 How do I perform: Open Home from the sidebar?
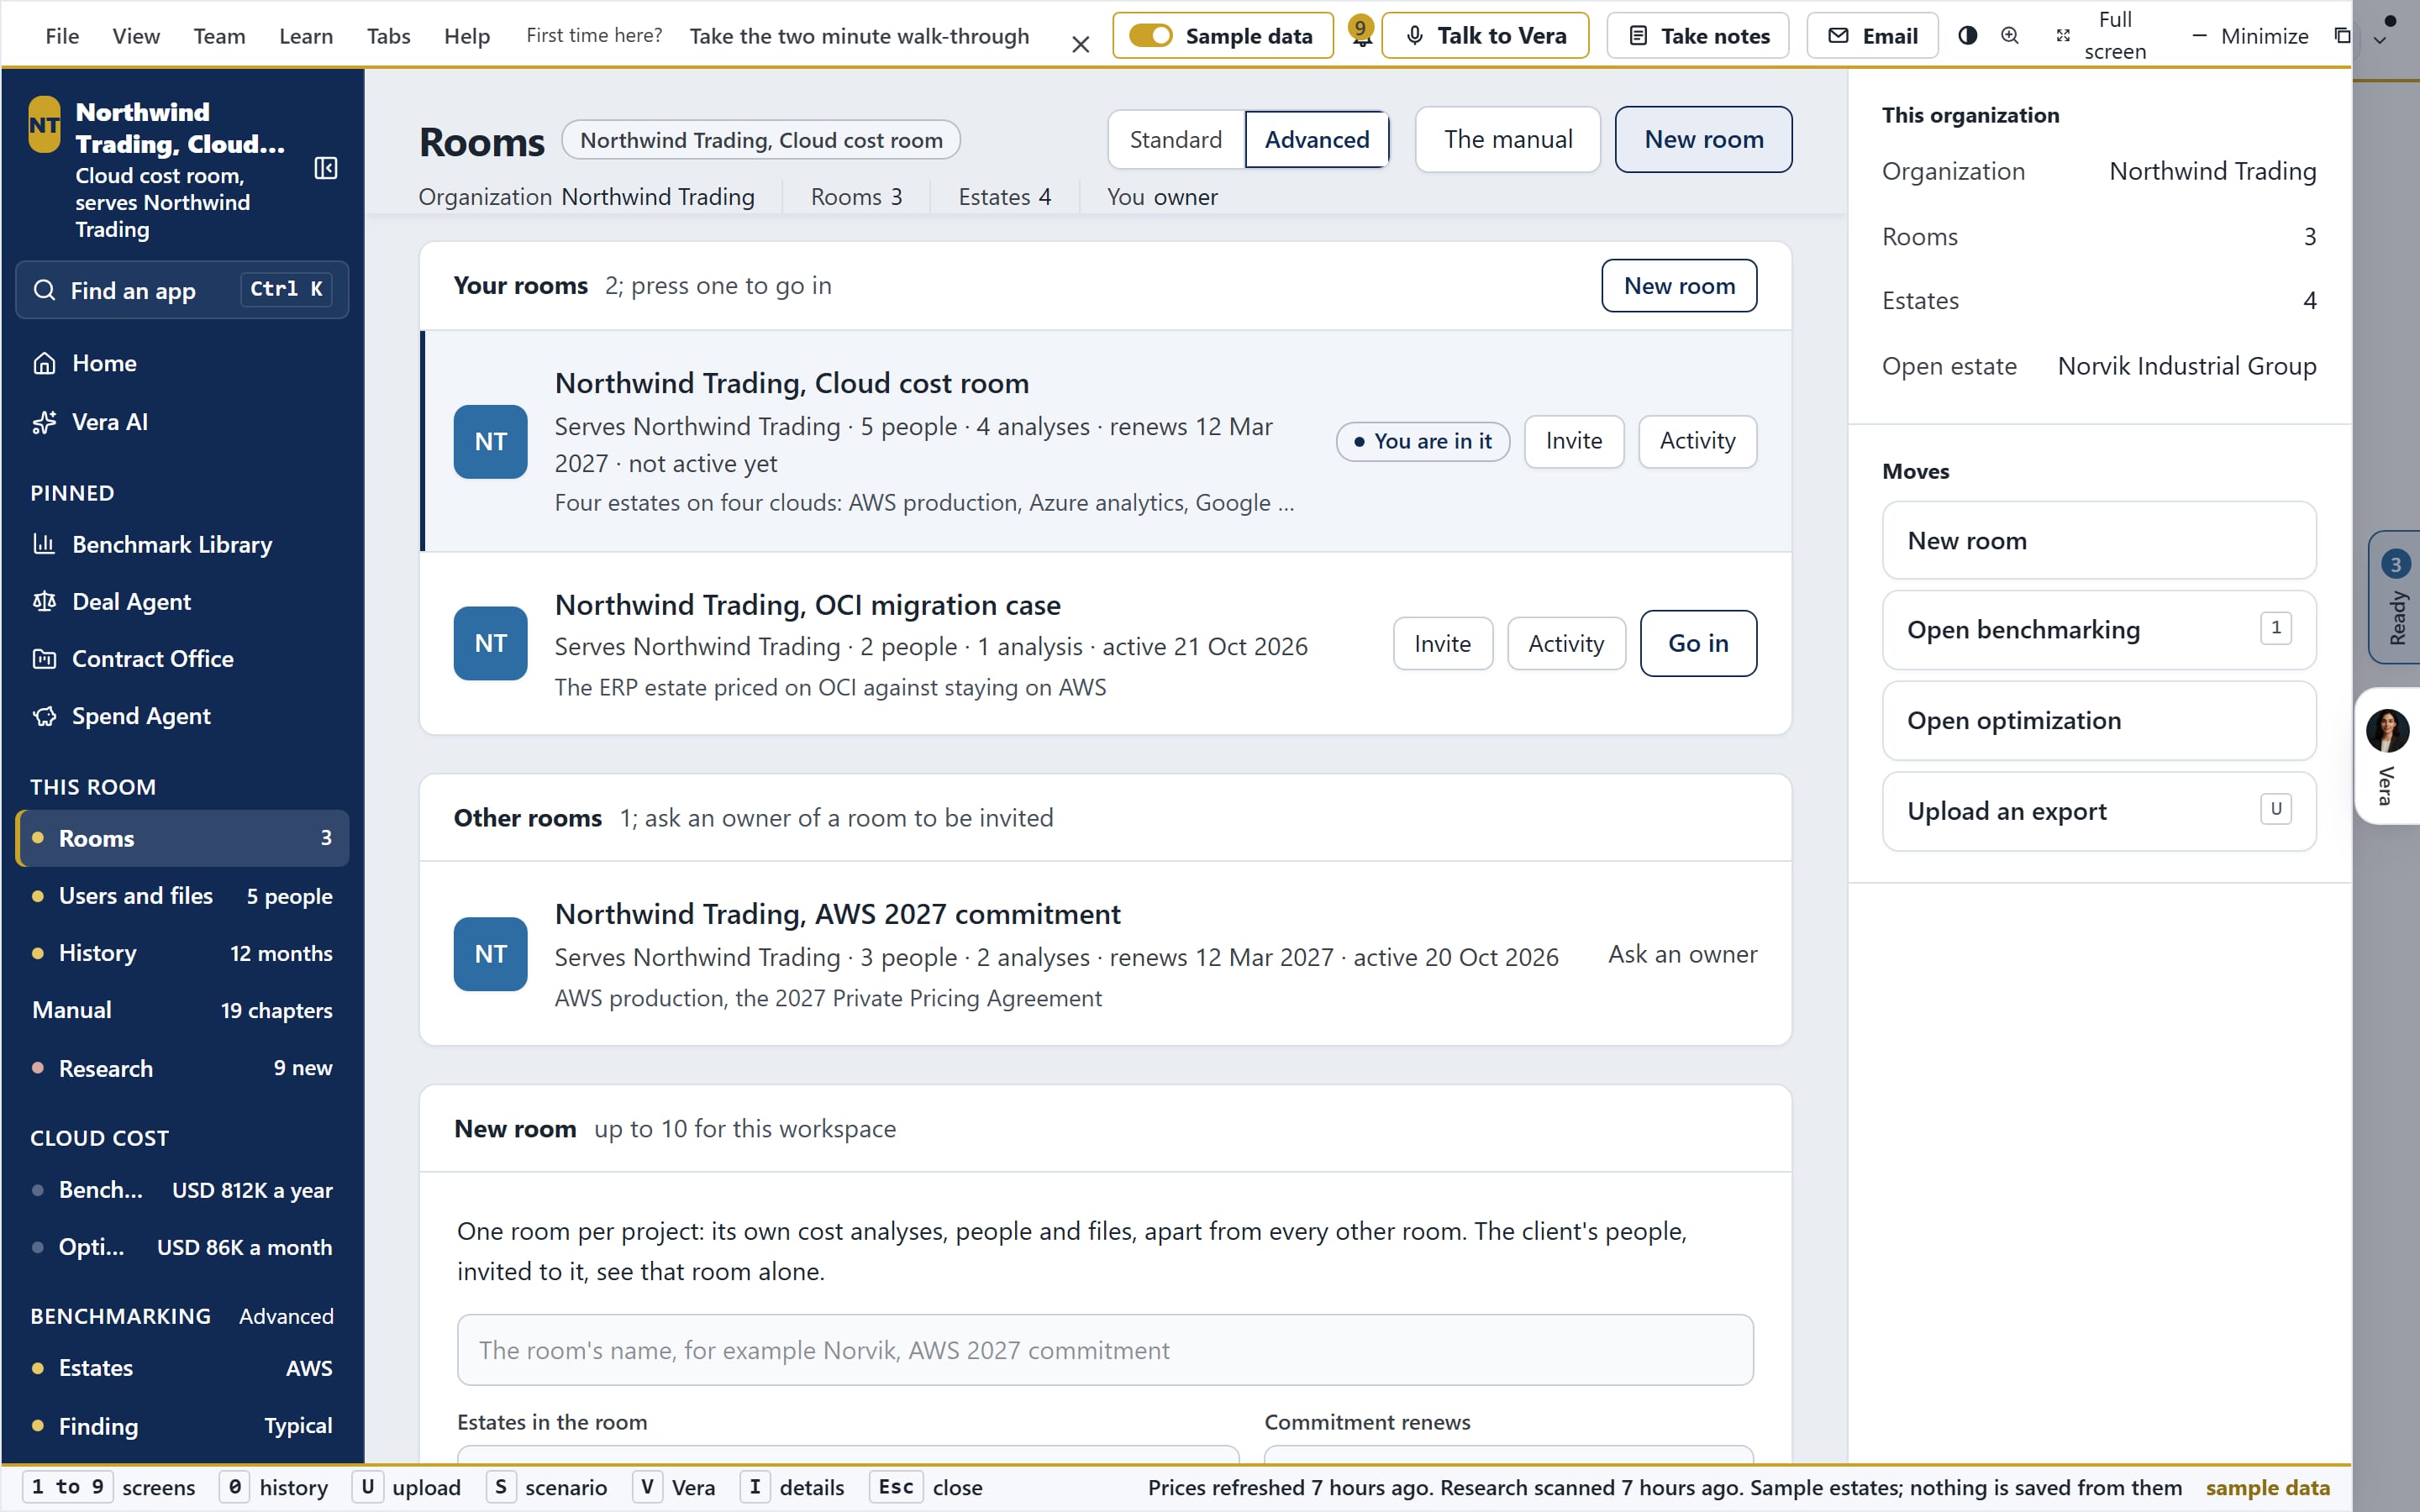183,363
